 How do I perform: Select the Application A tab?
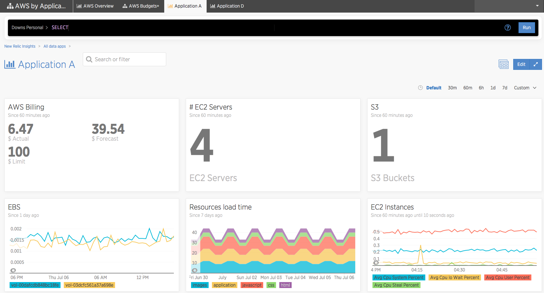click(185, 6)
